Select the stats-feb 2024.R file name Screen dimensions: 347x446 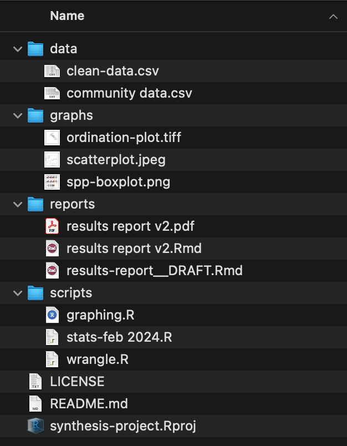[119, 337]
